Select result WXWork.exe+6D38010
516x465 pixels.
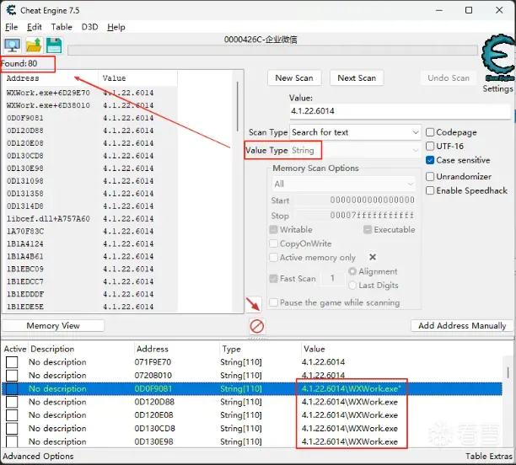89,105
